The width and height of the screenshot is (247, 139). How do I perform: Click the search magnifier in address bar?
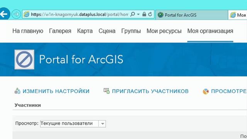point(133,14)
